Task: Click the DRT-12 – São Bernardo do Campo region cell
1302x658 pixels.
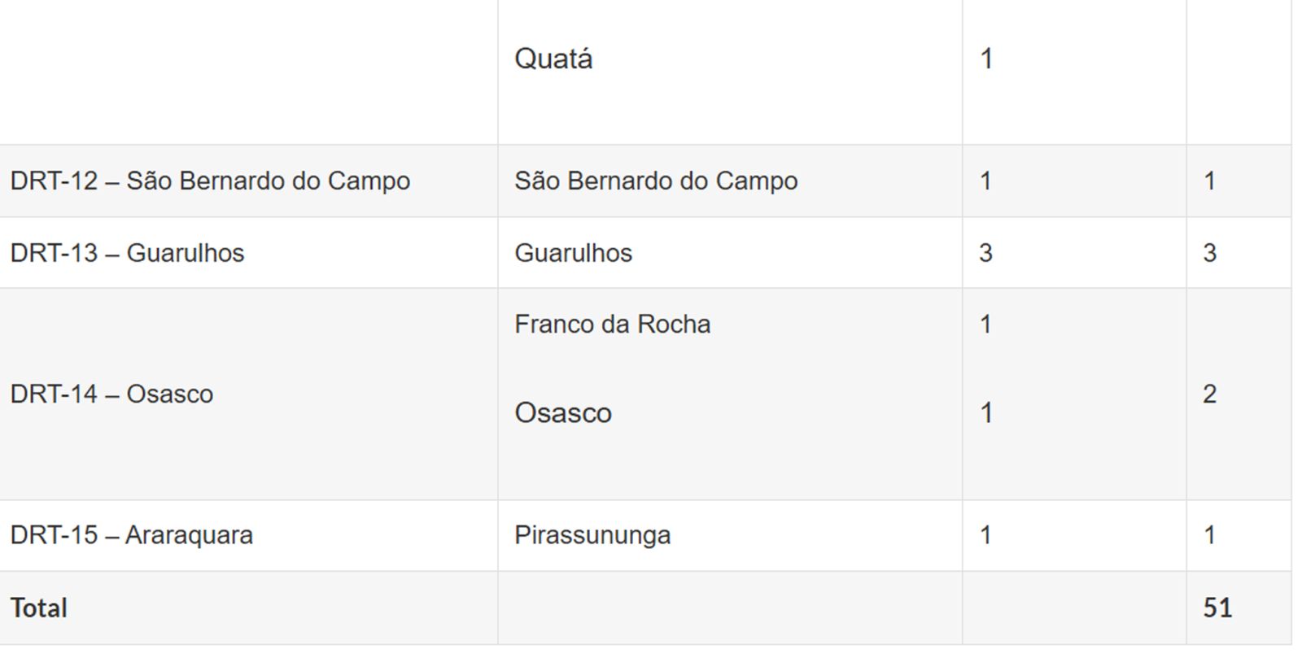Action: click(210, 181)
